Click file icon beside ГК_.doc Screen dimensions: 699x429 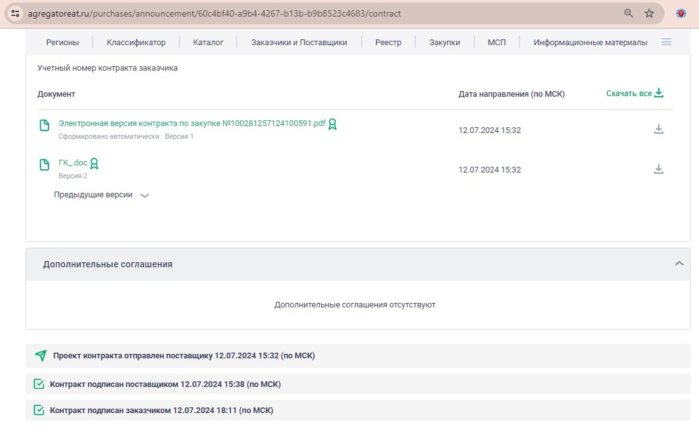[45, 165]
